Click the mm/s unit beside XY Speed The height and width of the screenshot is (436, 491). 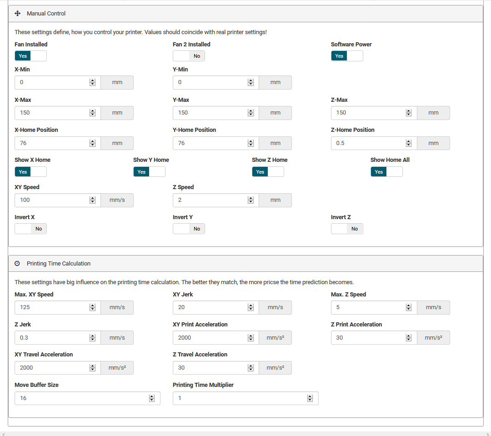point(117,200)
